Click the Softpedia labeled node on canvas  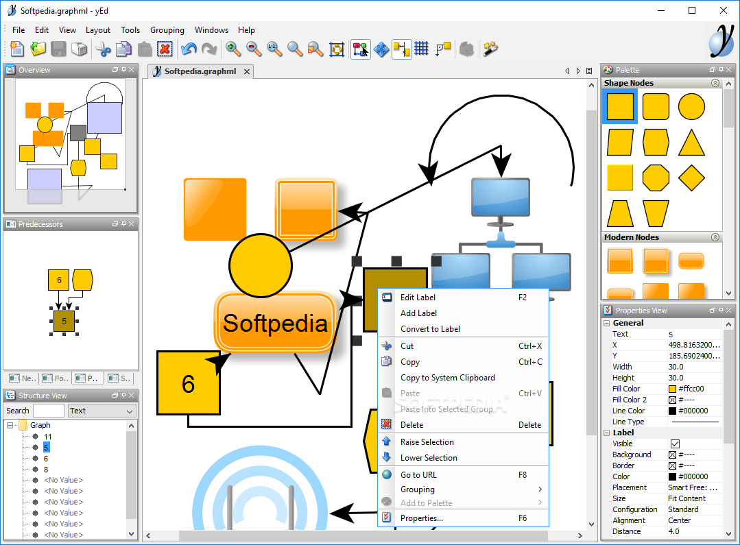[275, 323]
